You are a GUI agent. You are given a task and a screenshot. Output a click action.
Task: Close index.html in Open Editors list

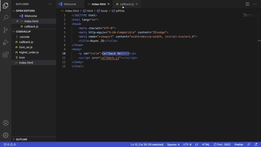(x=17, y=21)
